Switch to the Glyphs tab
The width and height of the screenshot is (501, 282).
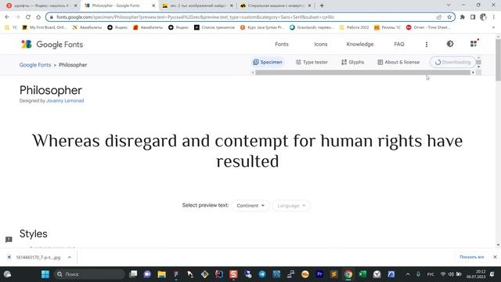(x=352, y=62)
